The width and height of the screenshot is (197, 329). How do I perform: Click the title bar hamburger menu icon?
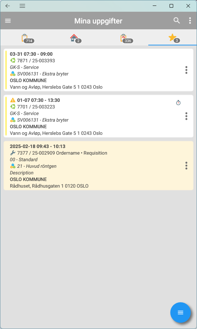tap(22, 6)
